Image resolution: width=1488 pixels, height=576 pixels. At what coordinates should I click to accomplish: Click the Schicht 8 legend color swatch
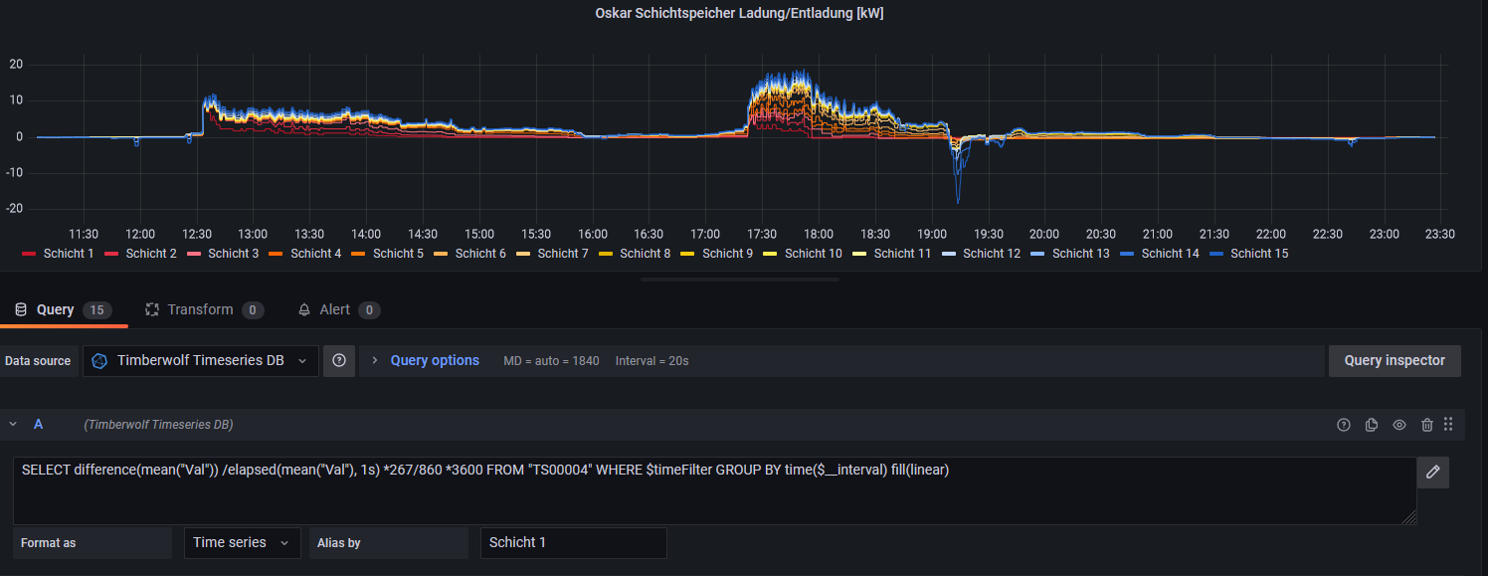coord(606,254)
